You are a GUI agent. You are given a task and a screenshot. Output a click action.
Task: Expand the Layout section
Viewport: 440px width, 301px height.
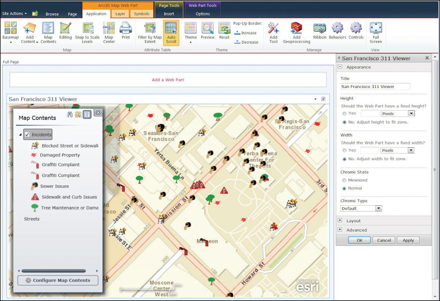pyautogui.click(x=340, y=221)
